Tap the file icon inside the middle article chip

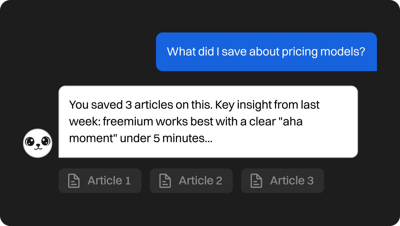click(x=165, y=181)
